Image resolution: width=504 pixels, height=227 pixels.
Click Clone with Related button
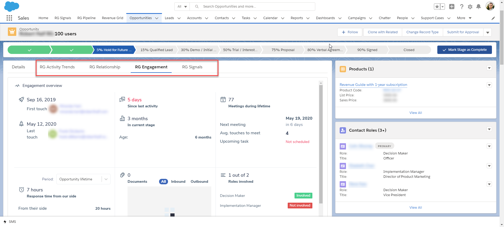[x=383, y=32]
